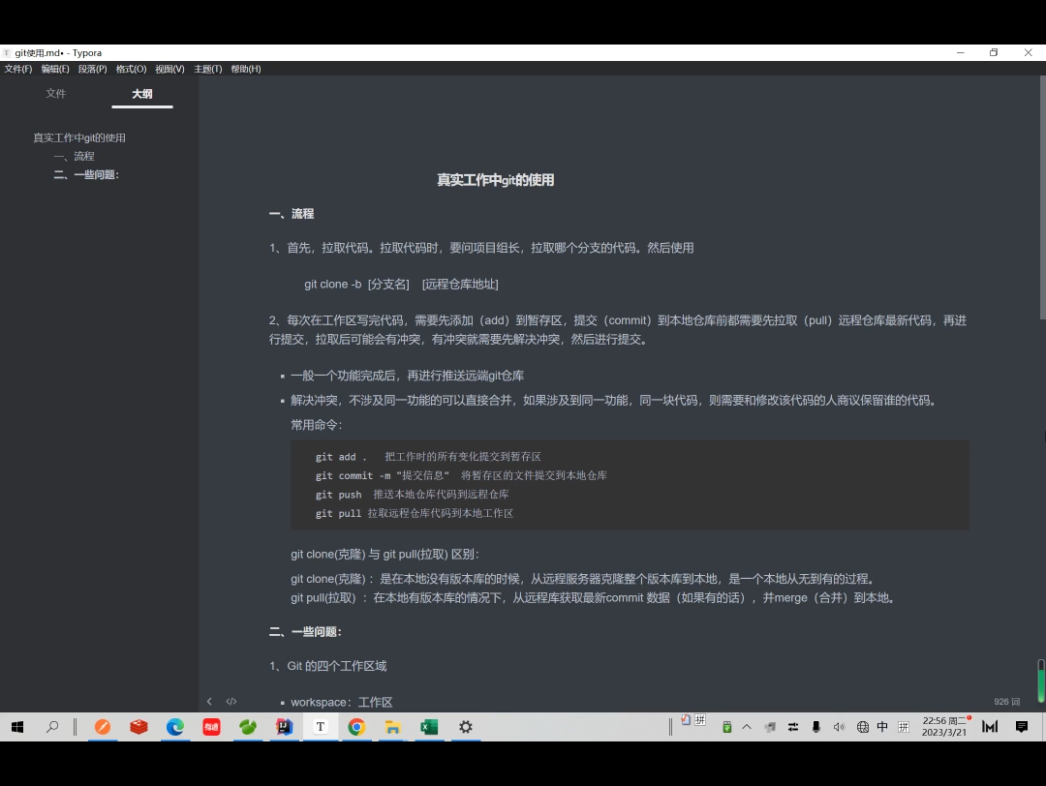Open Microsoft Edge from the taskbar
Screen dimensions: 1046x786
174,727
